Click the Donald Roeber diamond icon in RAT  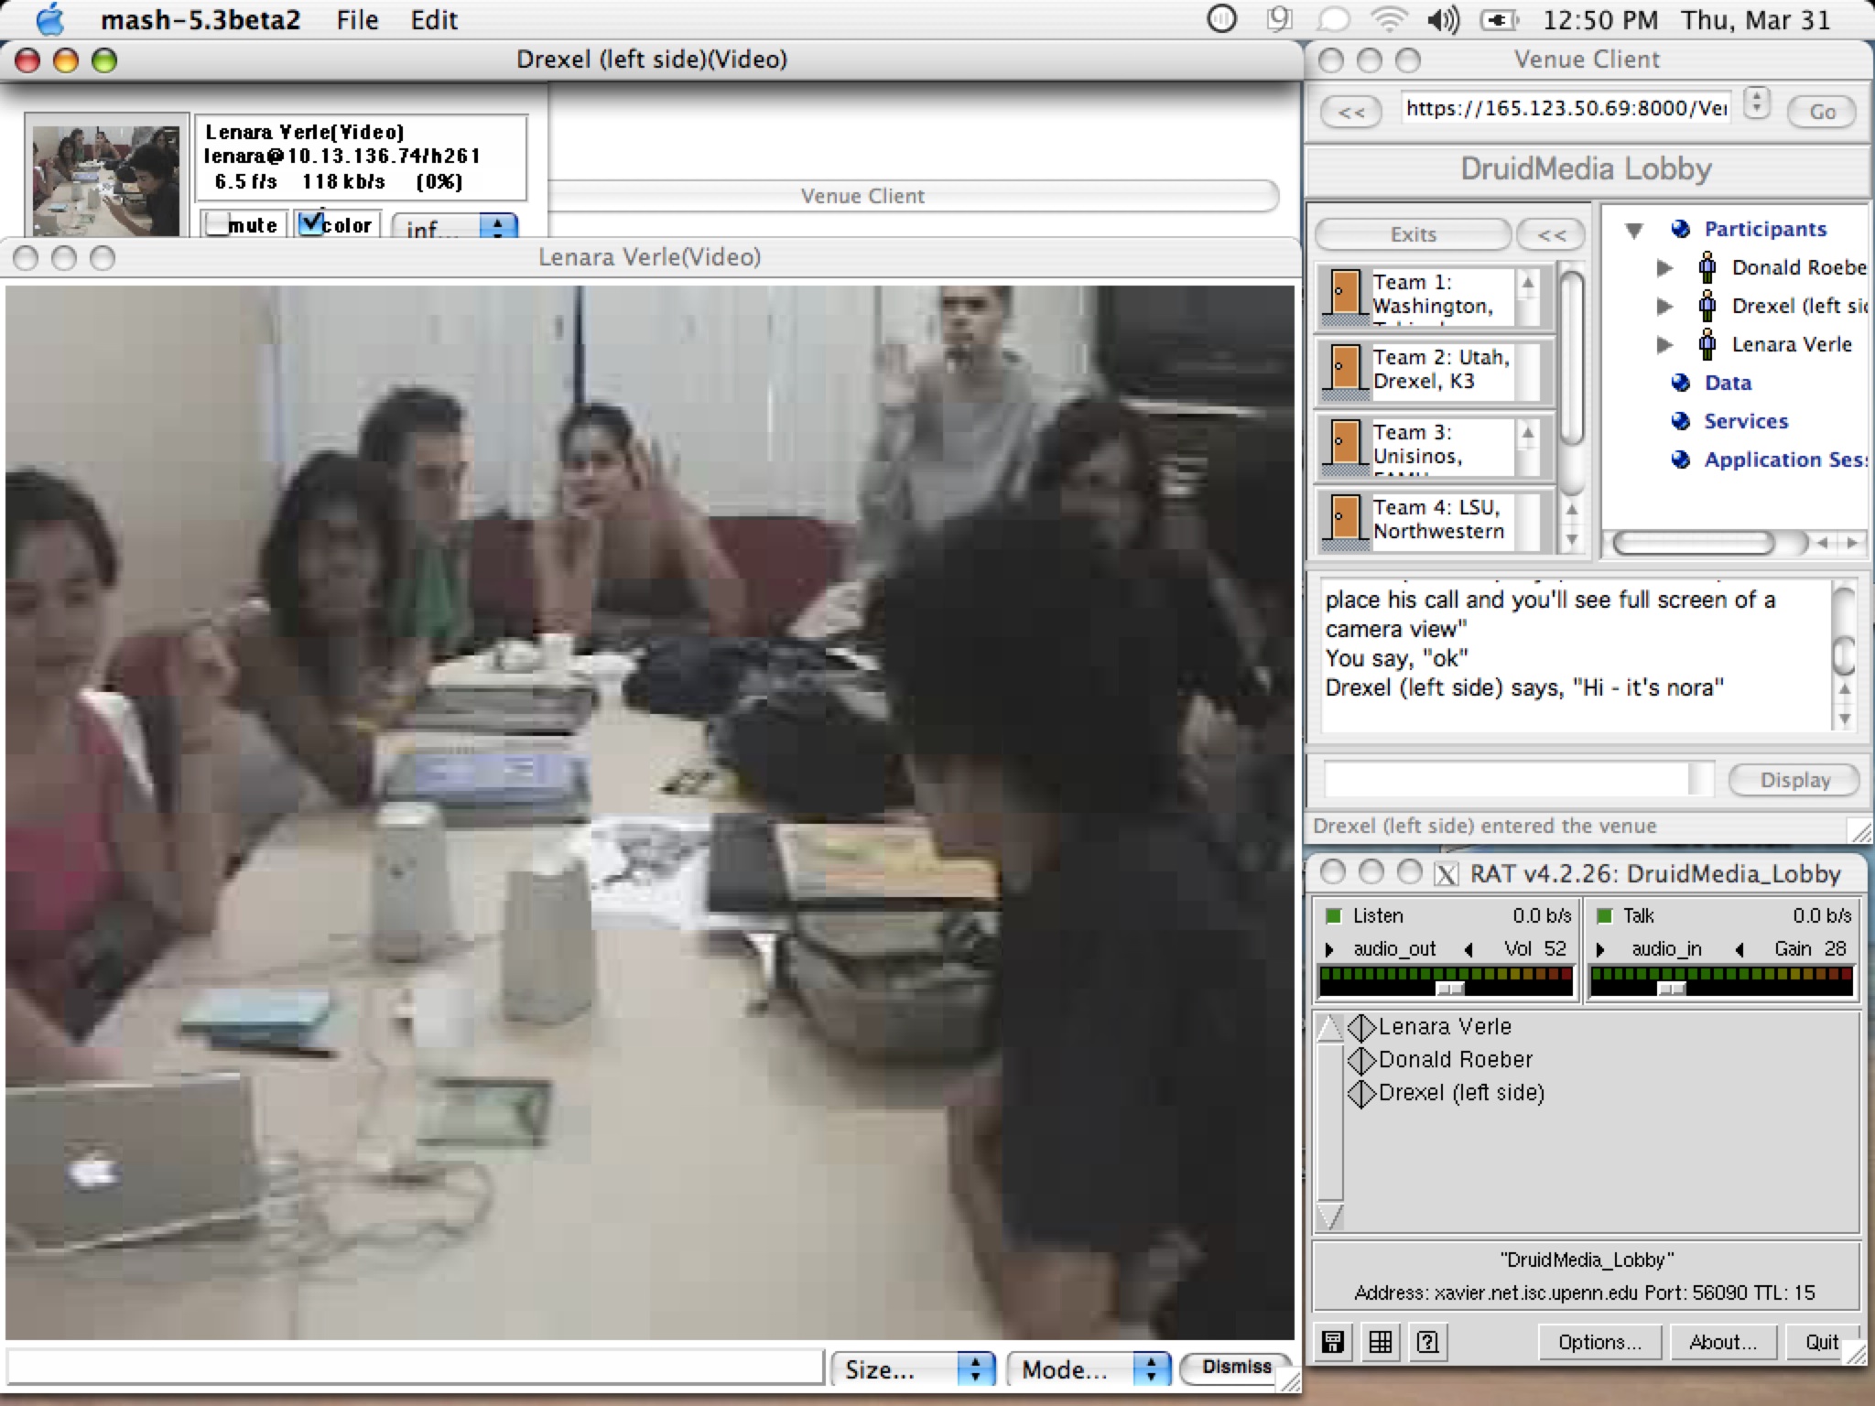(x=1362, y=1060)
